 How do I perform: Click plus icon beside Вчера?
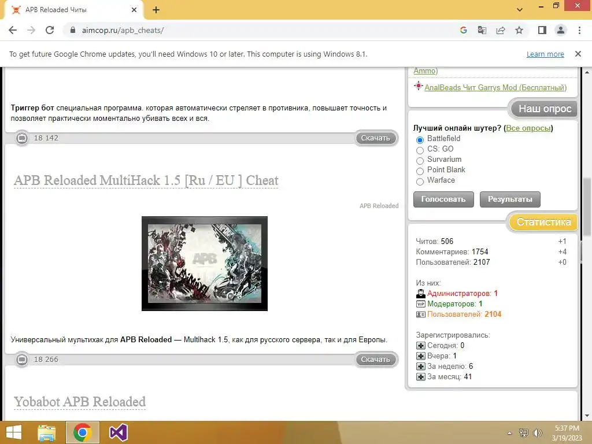421,356
